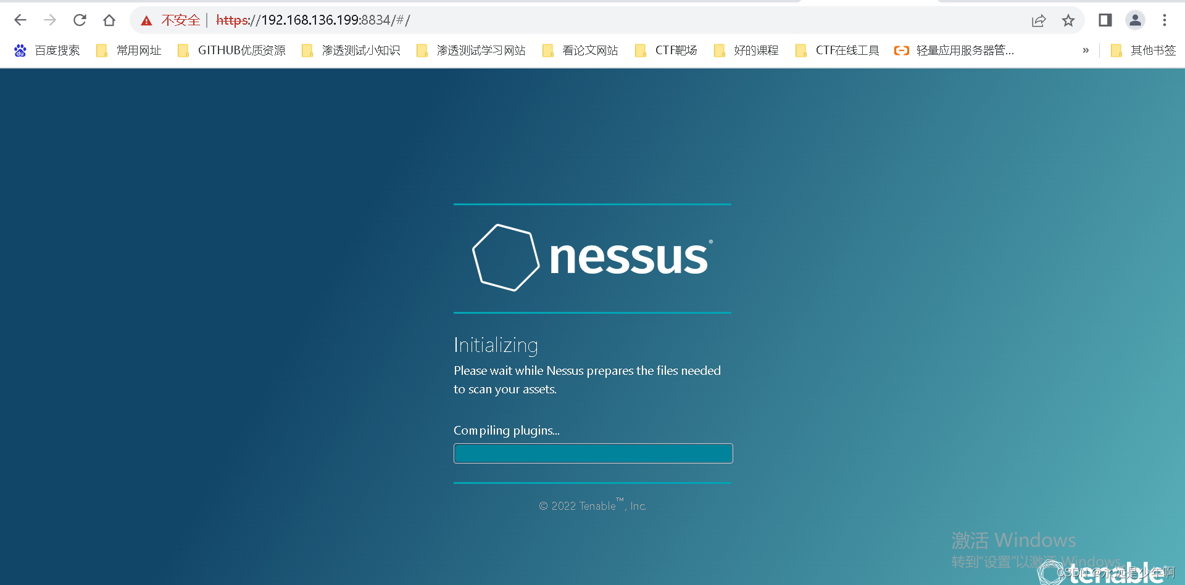Open 百度搜索 bookmark
The height and width of the screenshot is (585, 1185).
47,51
